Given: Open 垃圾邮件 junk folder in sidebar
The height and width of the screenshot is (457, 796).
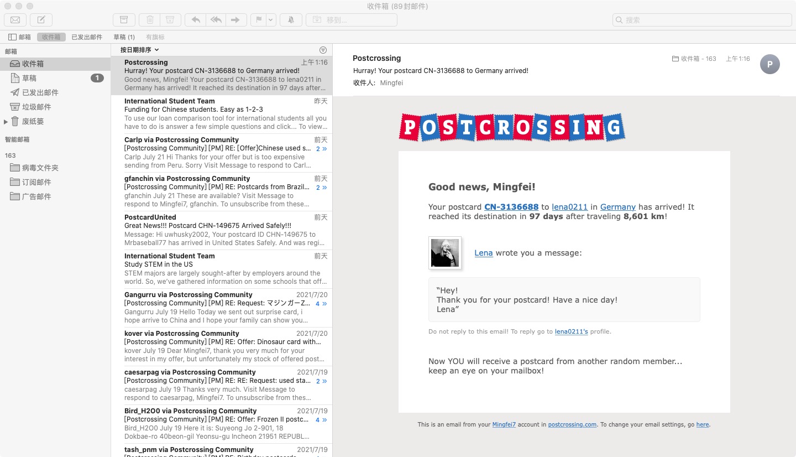Looking at the screenshot, I should point(55,107).
